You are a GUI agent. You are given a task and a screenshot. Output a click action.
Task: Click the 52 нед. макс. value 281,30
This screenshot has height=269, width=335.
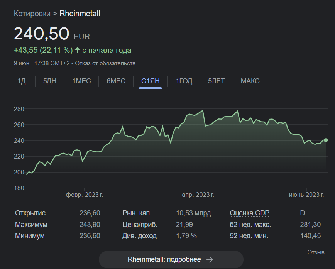coord(310,225)
